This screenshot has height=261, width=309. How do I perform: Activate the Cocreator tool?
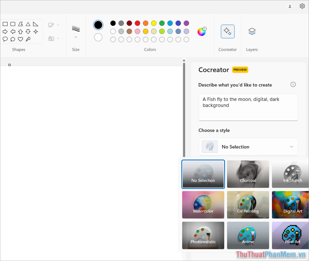click(x=227, y=31)
